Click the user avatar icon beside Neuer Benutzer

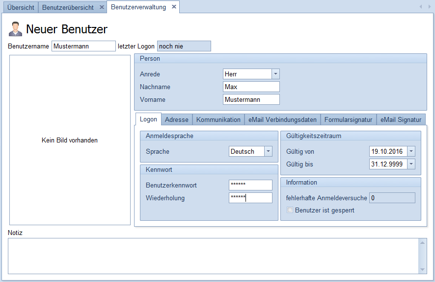[15, 29]
